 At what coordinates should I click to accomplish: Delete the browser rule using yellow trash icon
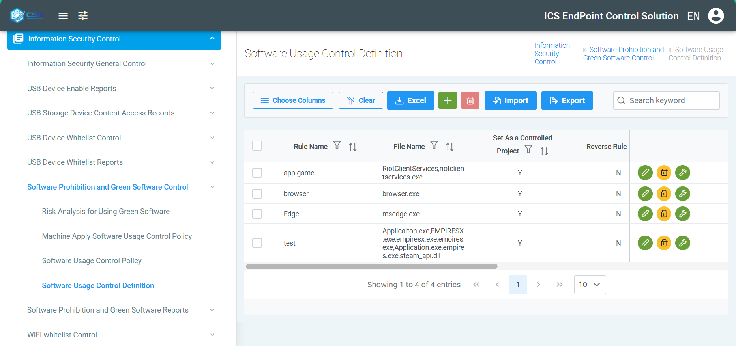pos(664,193)
